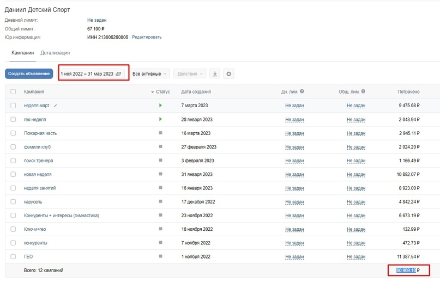Open the ГЕО campaign link
This screenshot has height=283, width=440.
pyautogui.click(x=28, y=257)
